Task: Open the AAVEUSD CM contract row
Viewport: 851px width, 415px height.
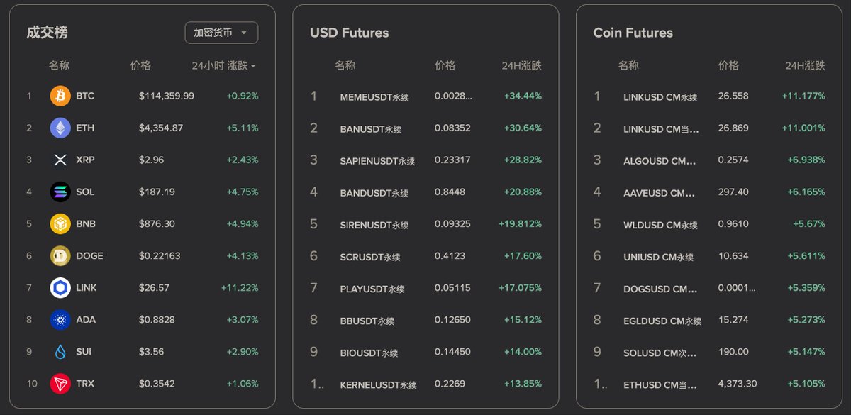Action: tap(709, 192)
